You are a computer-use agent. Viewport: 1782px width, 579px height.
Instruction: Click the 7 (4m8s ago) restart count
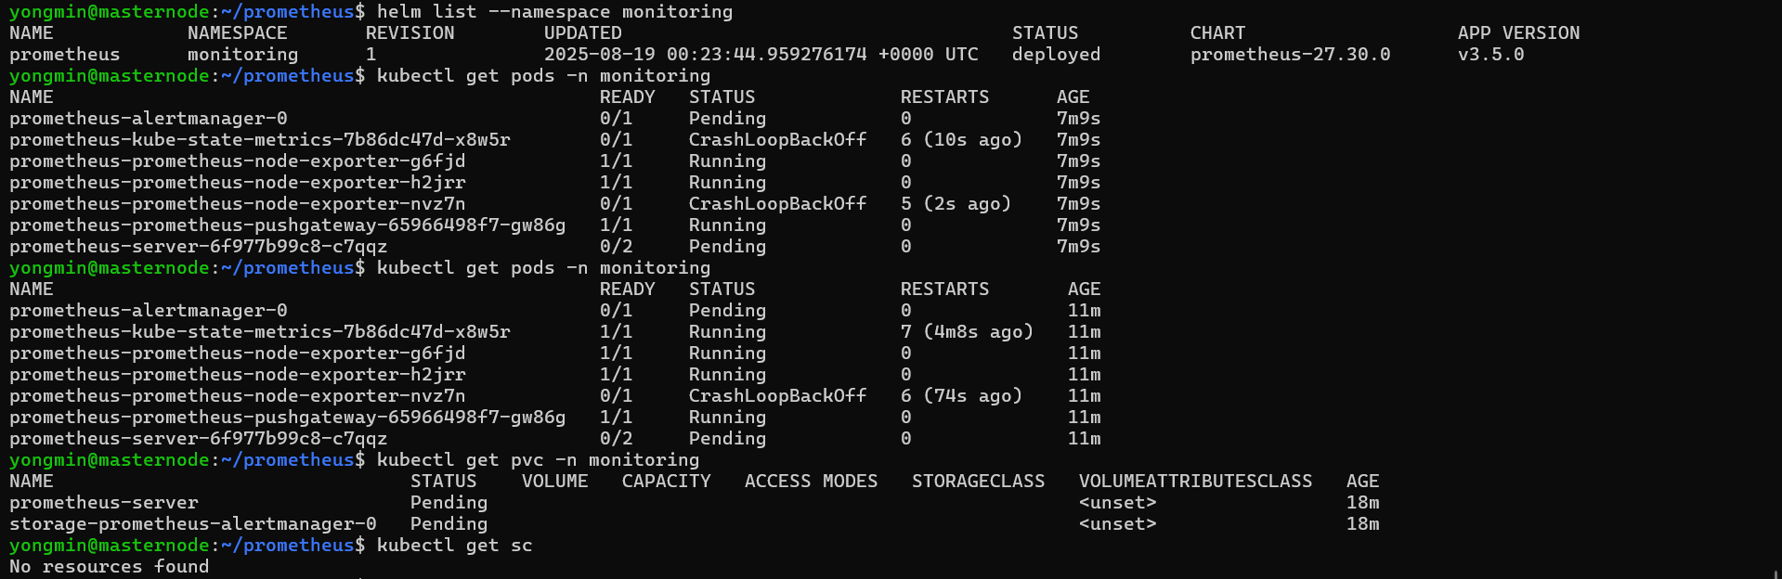click(x=967, y=332)
